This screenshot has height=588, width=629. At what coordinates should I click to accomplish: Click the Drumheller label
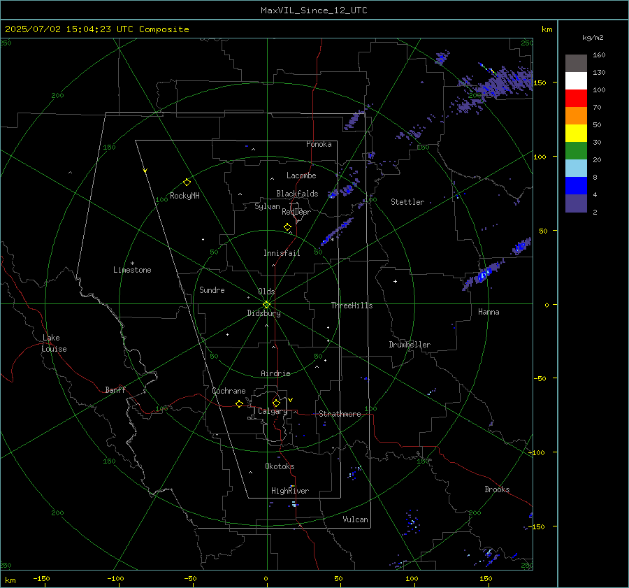(x=410, y=345)
